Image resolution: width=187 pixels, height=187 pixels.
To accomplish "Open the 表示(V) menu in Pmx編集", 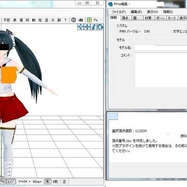I will coord(152,12).
